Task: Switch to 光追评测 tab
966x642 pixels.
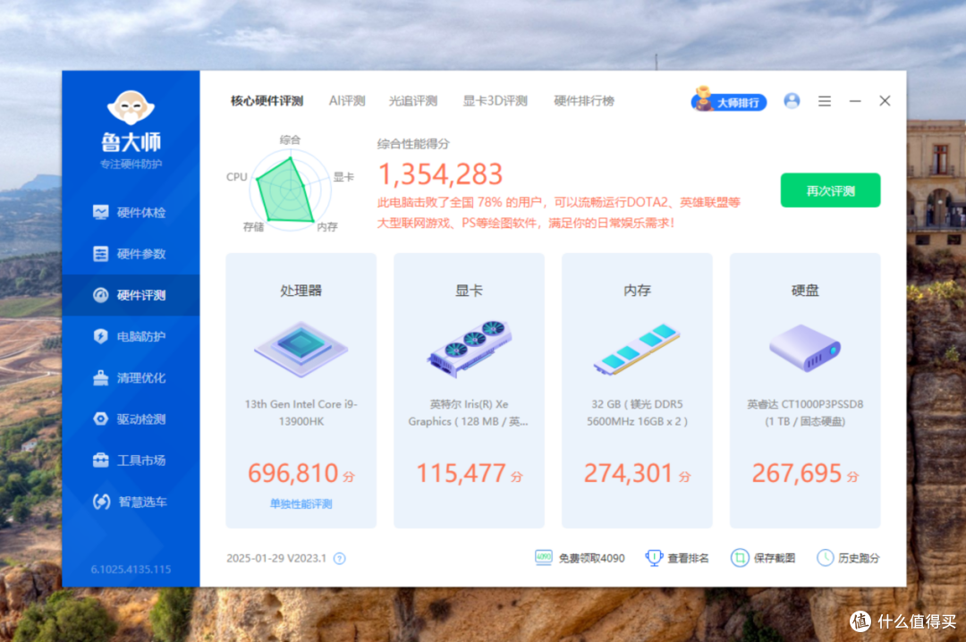Action: click(412, 101)
